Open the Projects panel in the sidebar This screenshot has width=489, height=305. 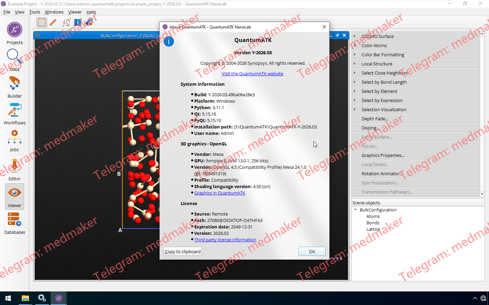[15, 33]
